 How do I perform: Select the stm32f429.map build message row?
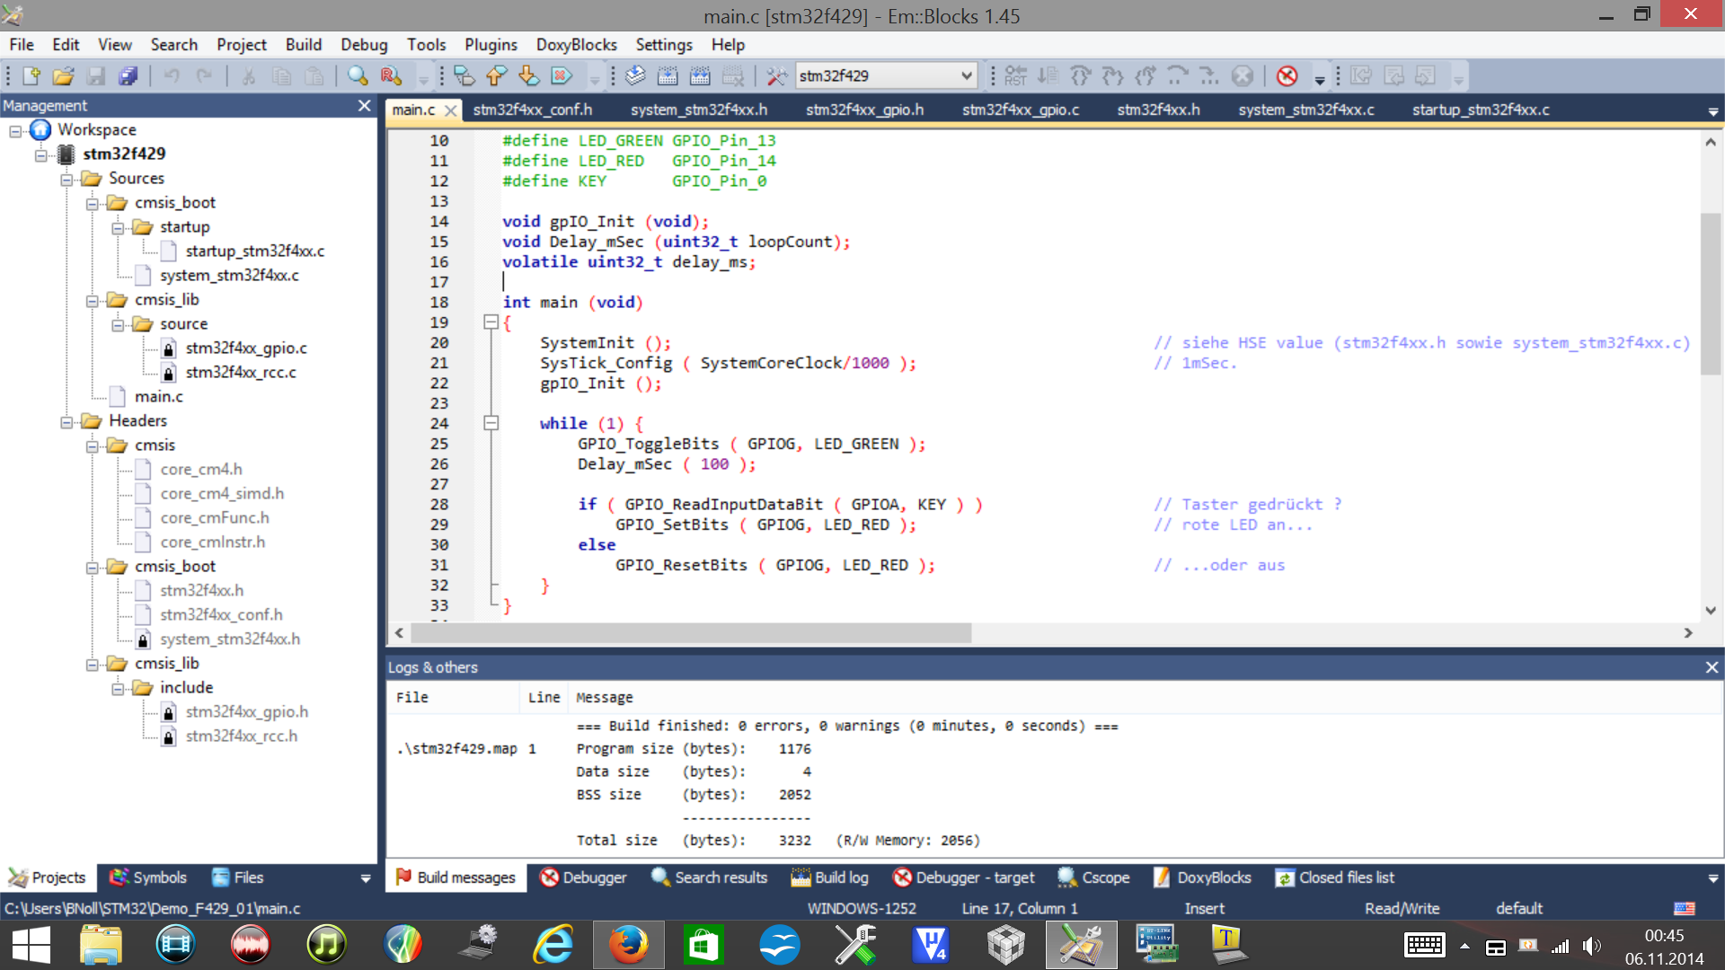click(x=1054, y=748)
